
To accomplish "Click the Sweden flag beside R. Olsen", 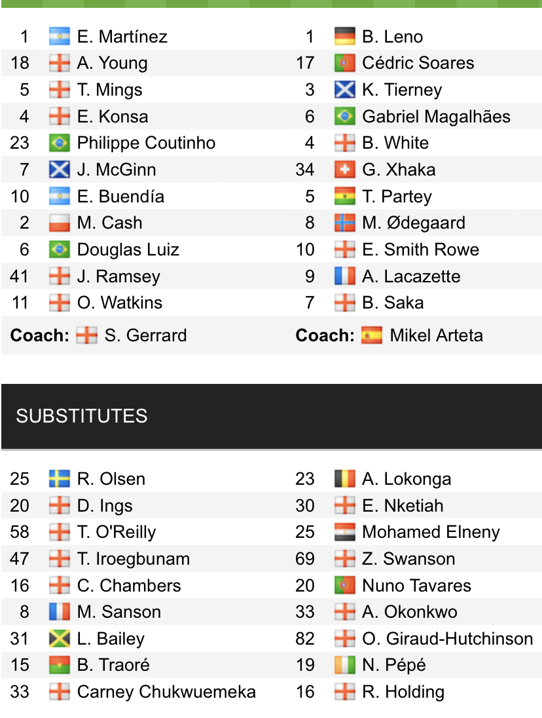I will click(x=60, y=479).
